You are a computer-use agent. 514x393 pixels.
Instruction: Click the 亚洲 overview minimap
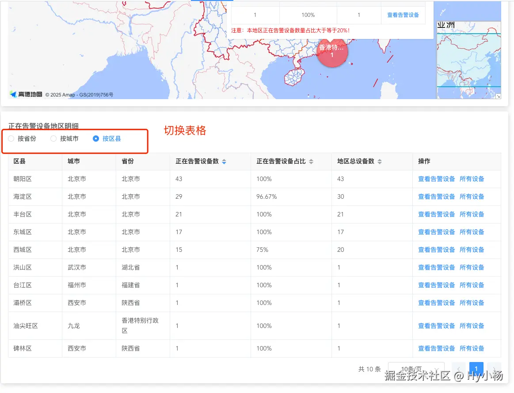coord(469,60)
